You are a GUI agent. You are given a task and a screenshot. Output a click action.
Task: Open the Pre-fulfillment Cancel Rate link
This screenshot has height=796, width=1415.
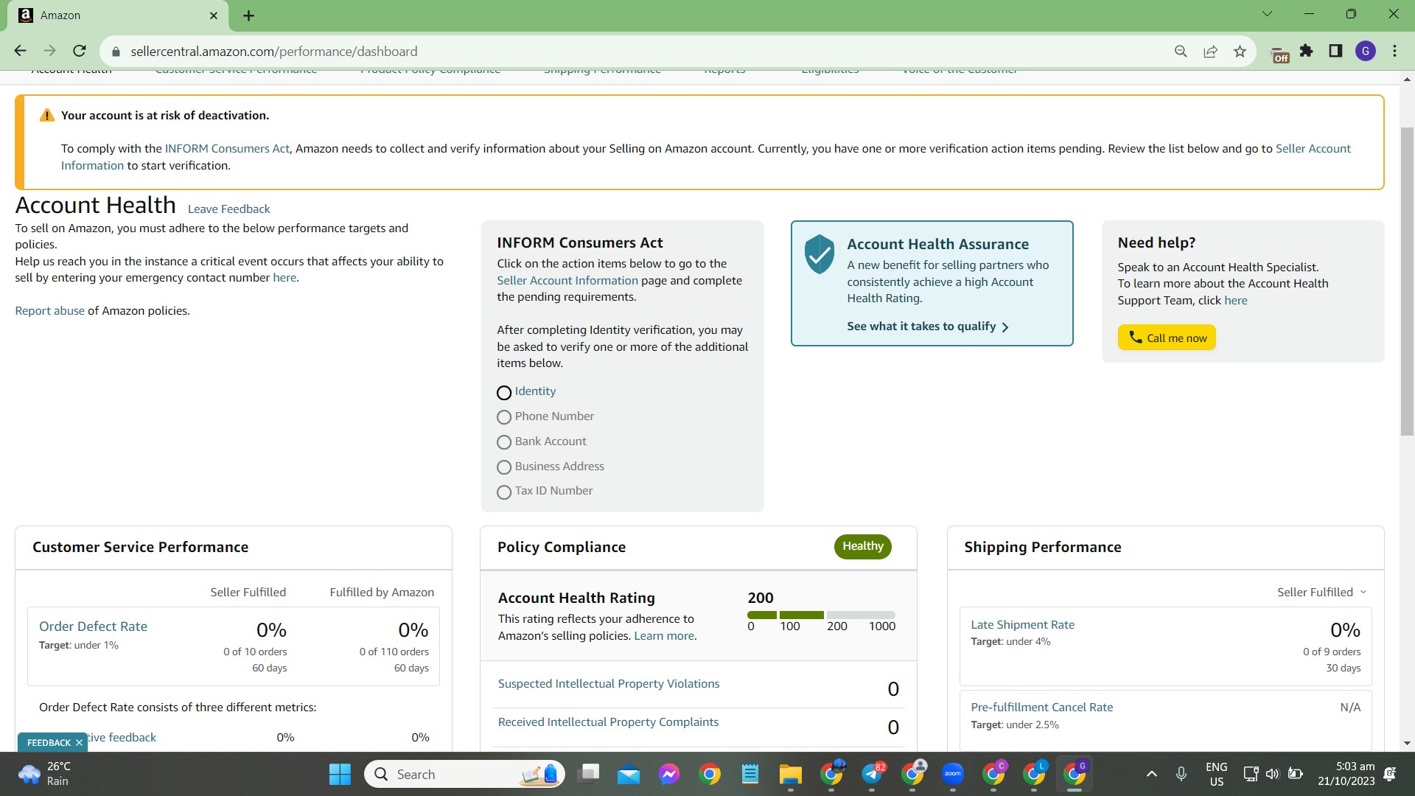1041,708
